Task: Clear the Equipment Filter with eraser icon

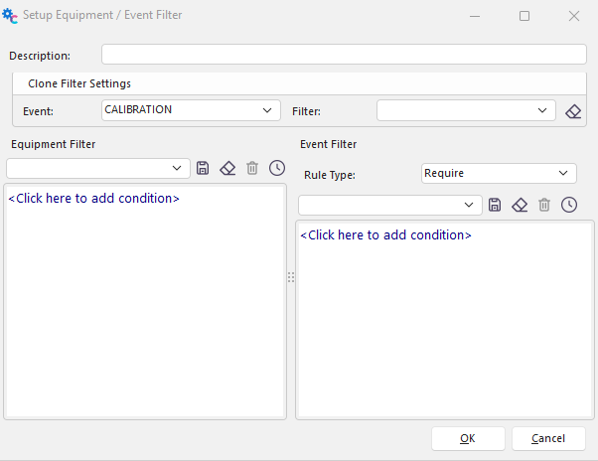Action: (227, 168)
